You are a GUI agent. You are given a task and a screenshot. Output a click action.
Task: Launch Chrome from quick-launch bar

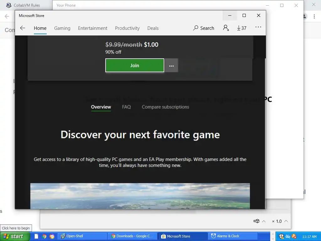pos(44,236)
